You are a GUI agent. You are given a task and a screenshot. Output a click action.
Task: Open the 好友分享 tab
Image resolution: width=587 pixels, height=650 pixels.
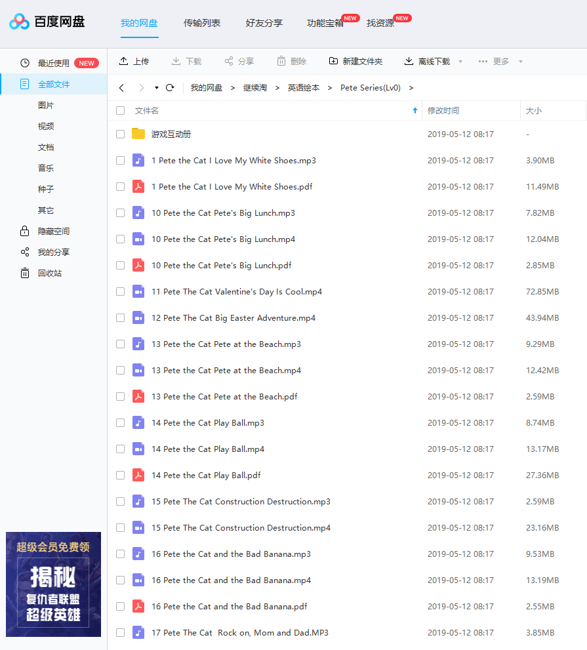[264, 23]
